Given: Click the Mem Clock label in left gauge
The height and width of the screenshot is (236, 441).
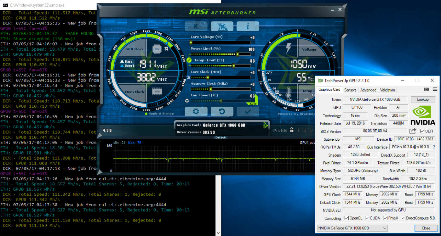Looking at the screenshot, I should [x=135, y=92].
